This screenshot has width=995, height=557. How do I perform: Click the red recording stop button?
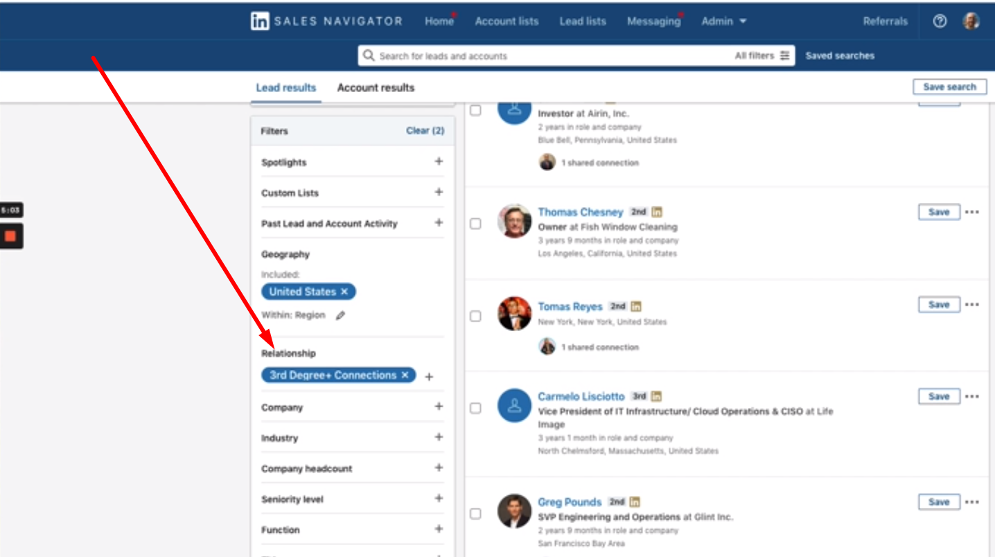[10, 236]
